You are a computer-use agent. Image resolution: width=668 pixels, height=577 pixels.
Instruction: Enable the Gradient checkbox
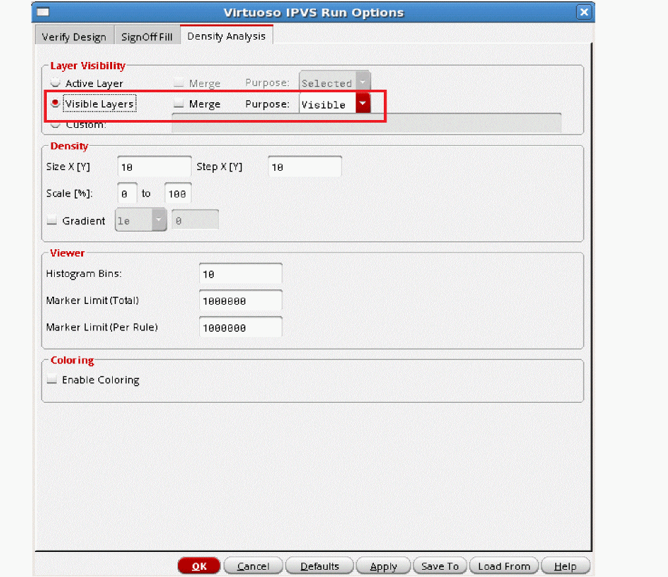(x=52, y=221)
